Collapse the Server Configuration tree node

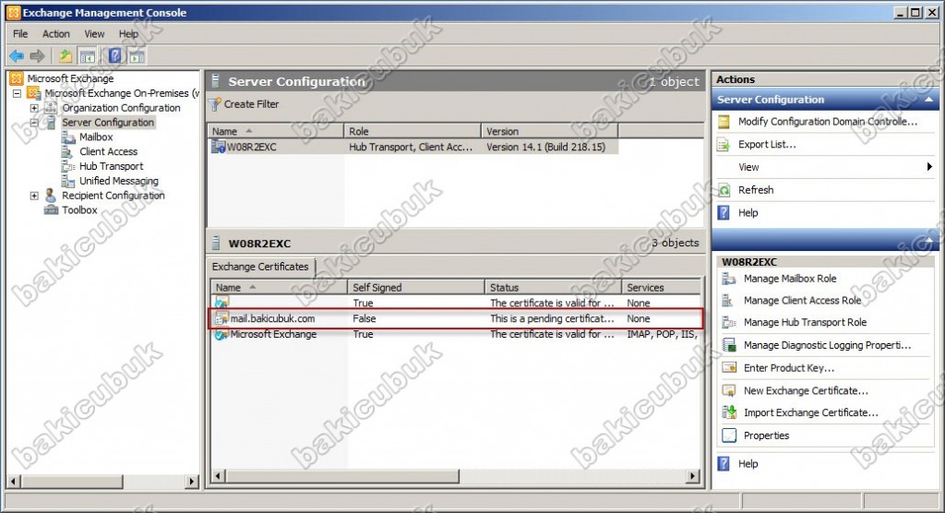tap(34, 123)
